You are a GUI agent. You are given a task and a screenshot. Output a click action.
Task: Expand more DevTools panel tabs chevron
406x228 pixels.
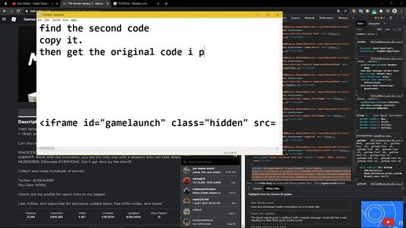tap(353, 18)
